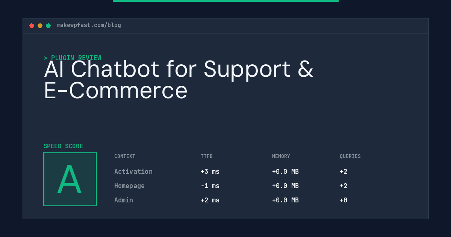The height and width of the screenshot is (237, 451).
Task: Click the Admin memory value '+0.0 MB'
Action: [x=285, y=200]
